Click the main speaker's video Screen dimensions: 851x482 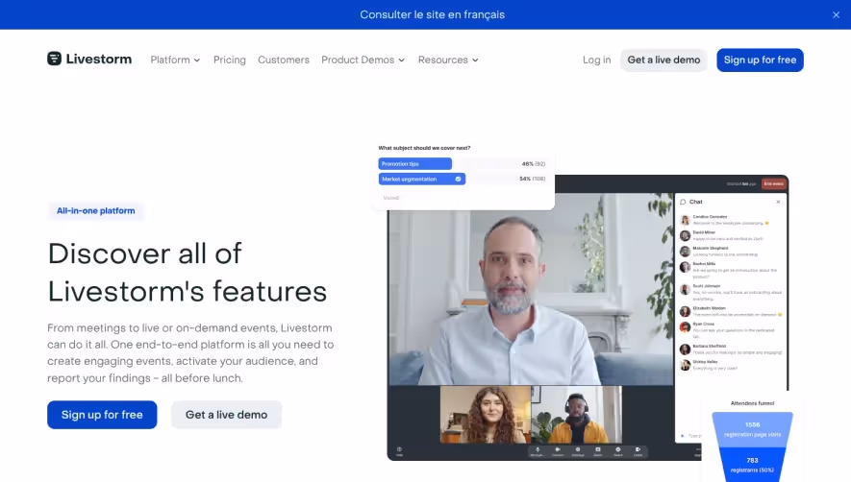[x=531, y=289]
